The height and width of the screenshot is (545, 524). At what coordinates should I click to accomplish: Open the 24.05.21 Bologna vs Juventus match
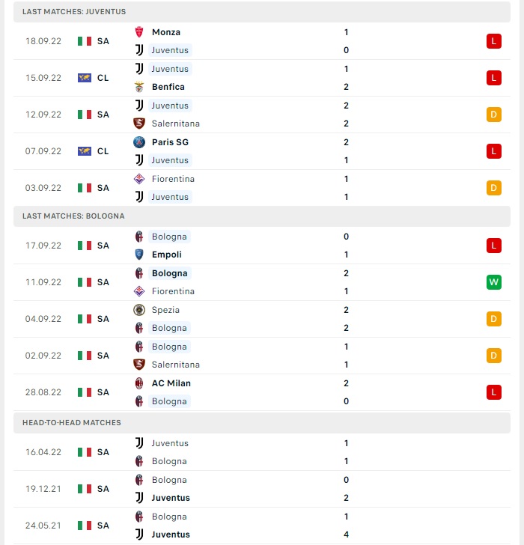click(x=262, y=526)
